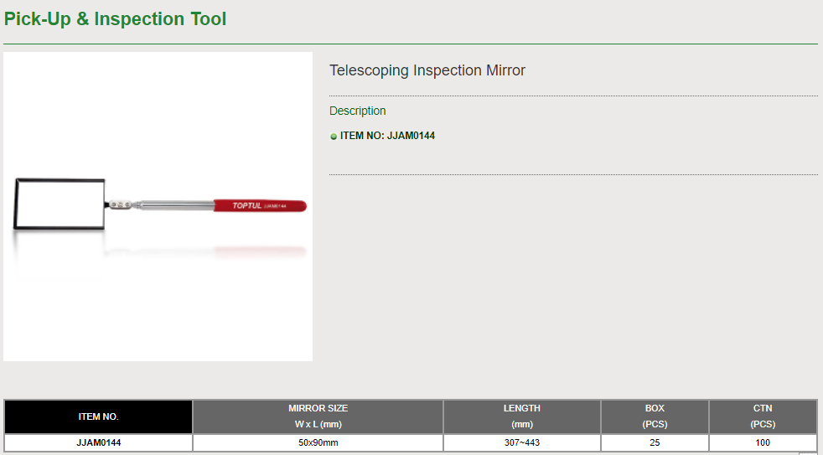Click the CTN (PCS) column header
The image size is (823, 455).
[763, 416]
